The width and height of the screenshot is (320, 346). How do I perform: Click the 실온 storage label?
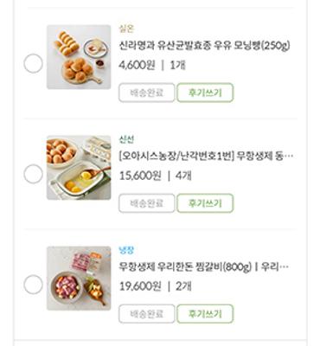click(126, 29)
